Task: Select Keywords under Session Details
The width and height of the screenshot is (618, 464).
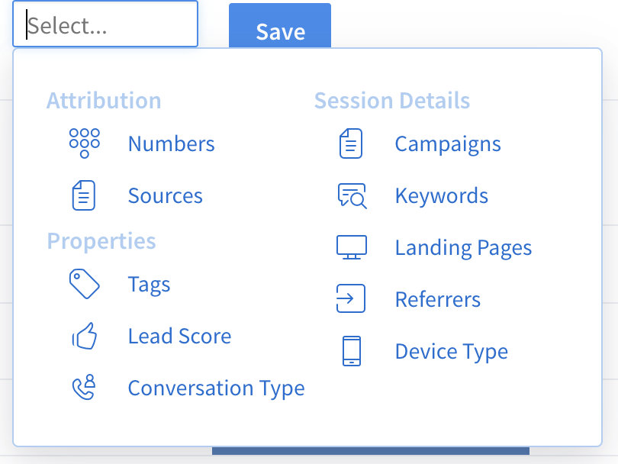Action: (x=442, y=195)
